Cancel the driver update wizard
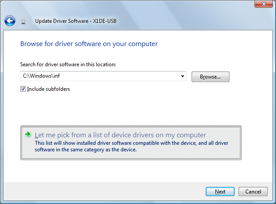 pyautogui.click(x=253, y=192)
